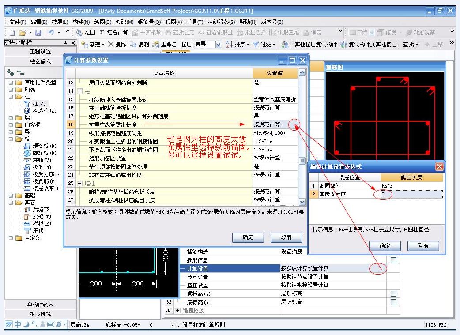Switch to 单构件输入 panel
This screenshot has height=335, width=460.
click(x=41, y=305)
